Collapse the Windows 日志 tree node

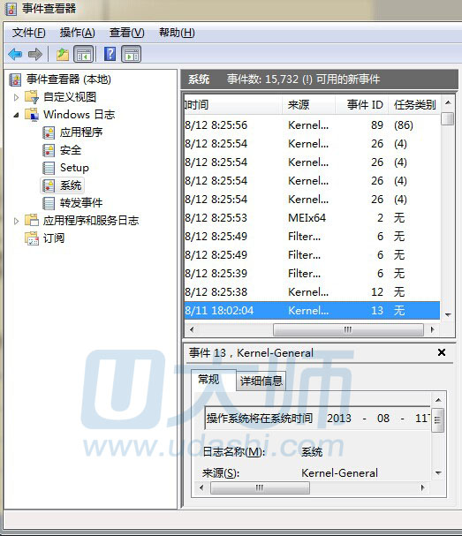coord(16,115)
